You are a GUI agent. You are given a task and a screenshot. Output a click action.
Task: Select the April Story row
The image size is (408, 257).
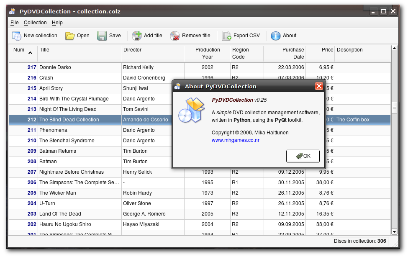coord(200,88)
